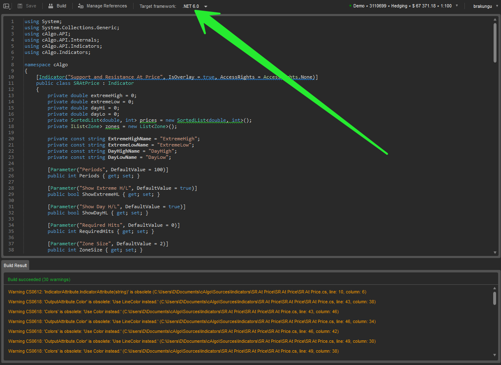Click the Parameter 'Periods' attribute line
501x365 pixels.
(108, 170)
